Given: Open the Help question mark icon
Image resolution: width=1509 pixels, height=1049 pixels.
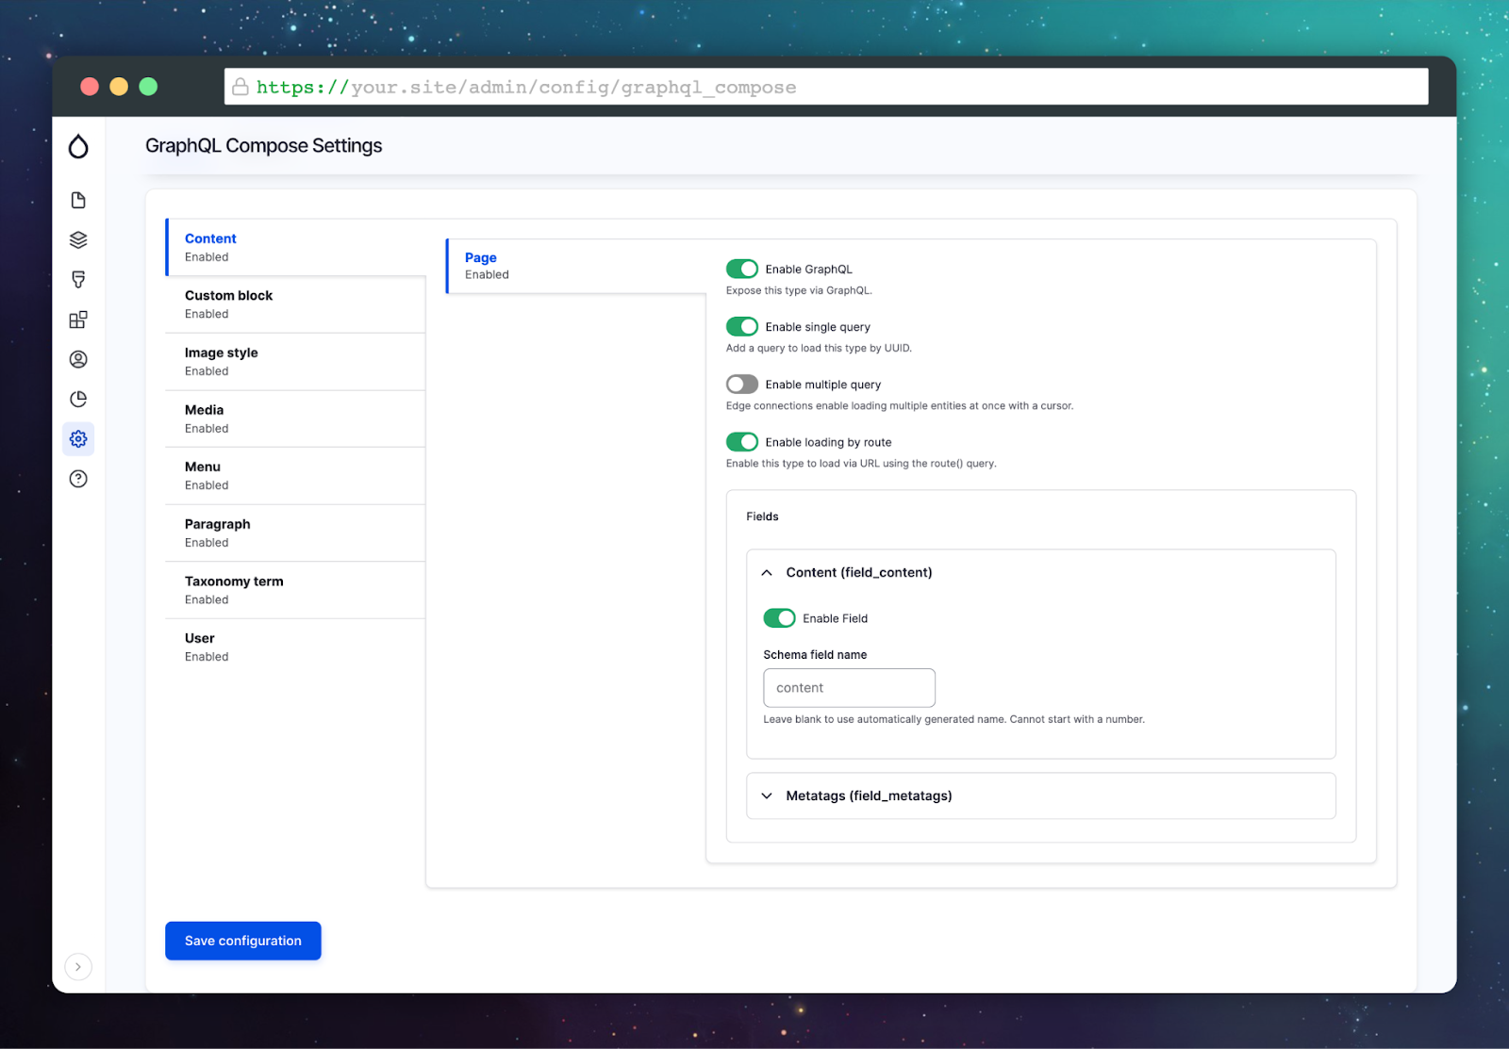Looking at the screenshot, I should [78, 479].
